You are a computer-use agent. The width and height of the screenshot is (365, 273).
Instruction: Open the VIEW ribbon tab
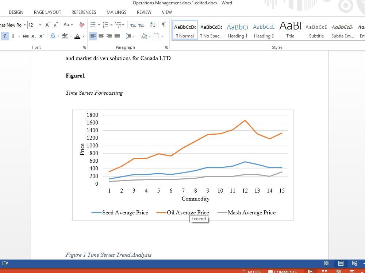[x=167, y=12]
